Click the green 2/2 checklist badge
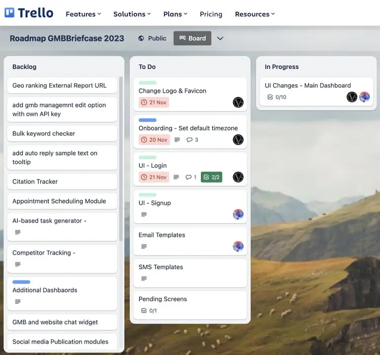This screenshot has width=380, height=355. (x=211, y=177)
